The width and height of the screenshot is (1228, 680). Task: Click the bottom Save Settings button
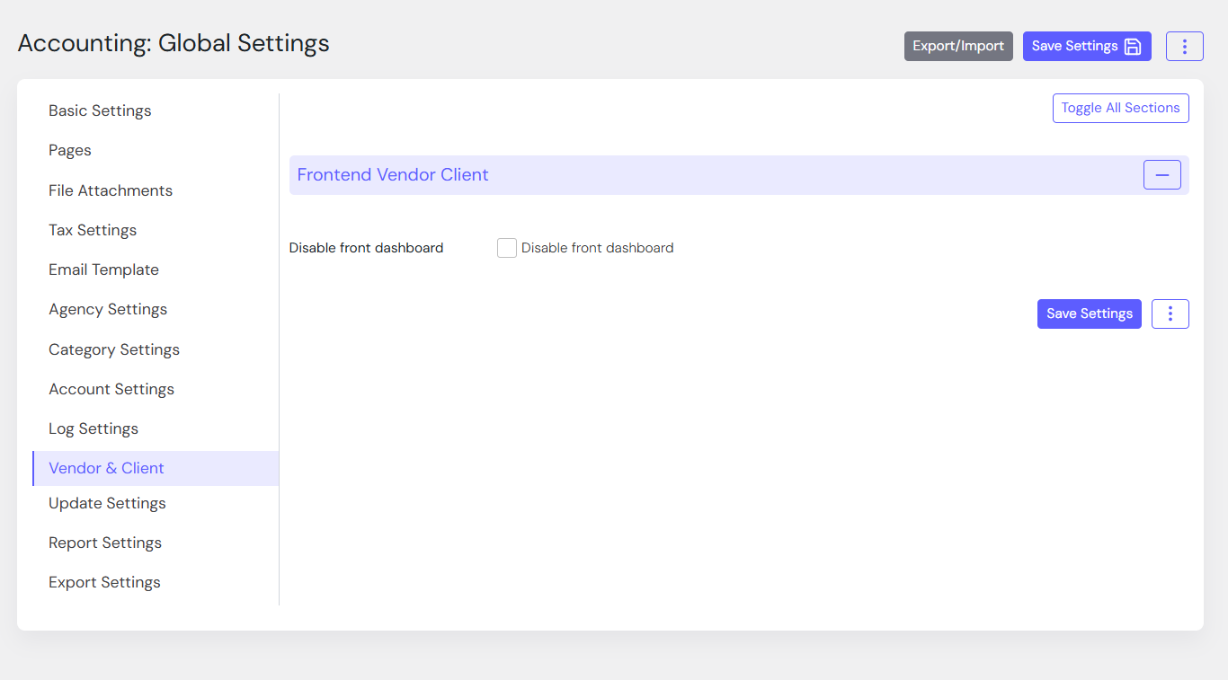point(1089,314)
